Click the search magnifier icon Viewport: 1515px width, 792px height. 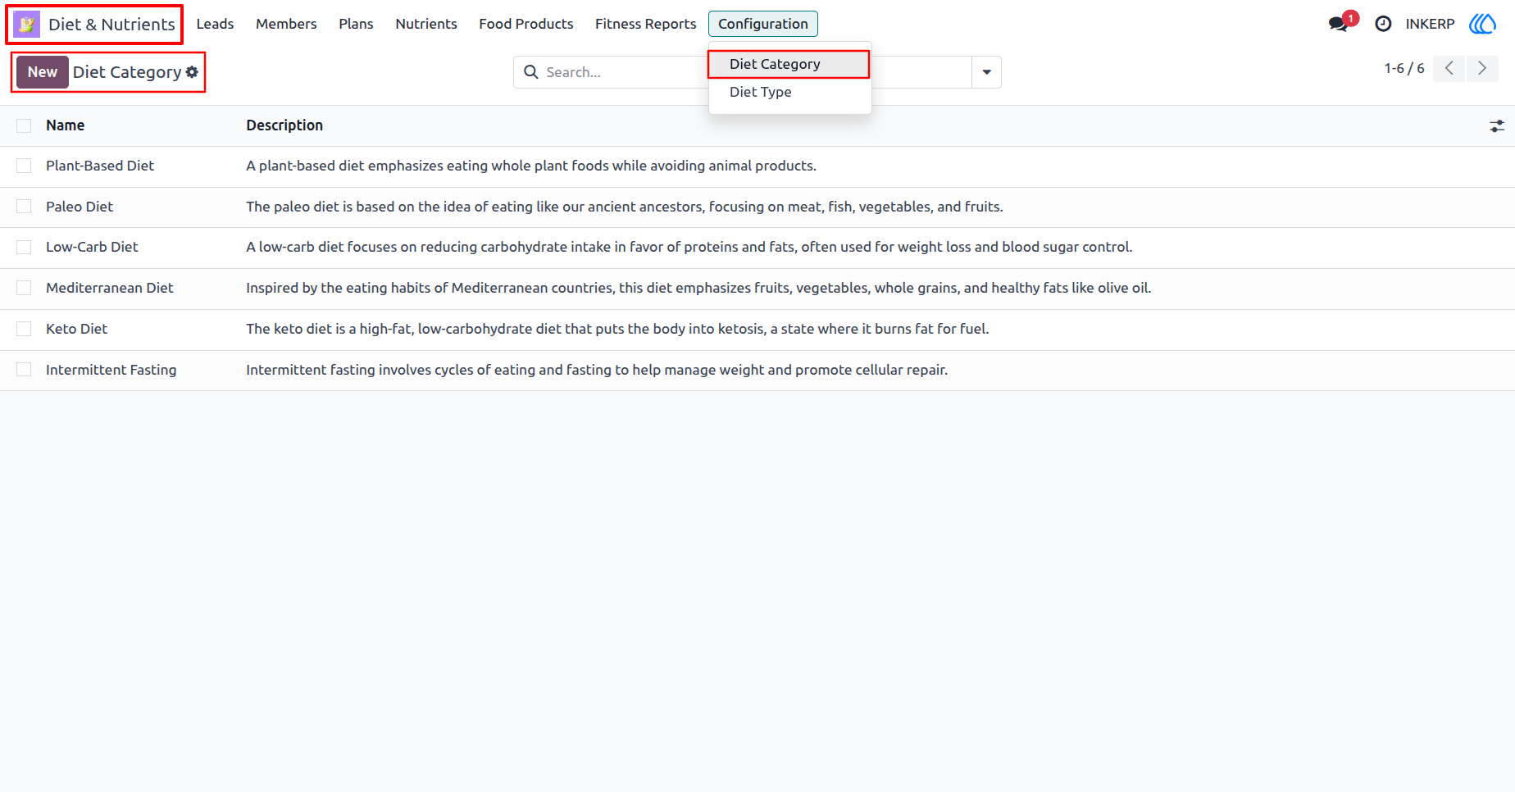pos(531,72)
